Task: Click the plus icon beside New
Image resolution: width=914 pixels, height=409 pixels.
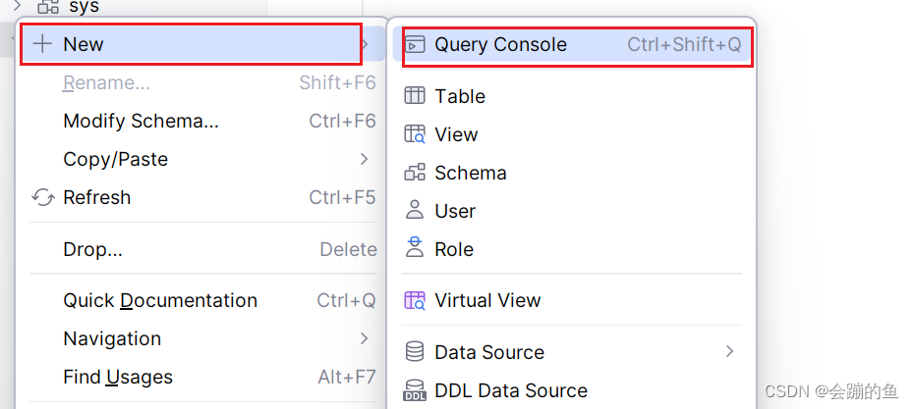Action: pos(42,44)
